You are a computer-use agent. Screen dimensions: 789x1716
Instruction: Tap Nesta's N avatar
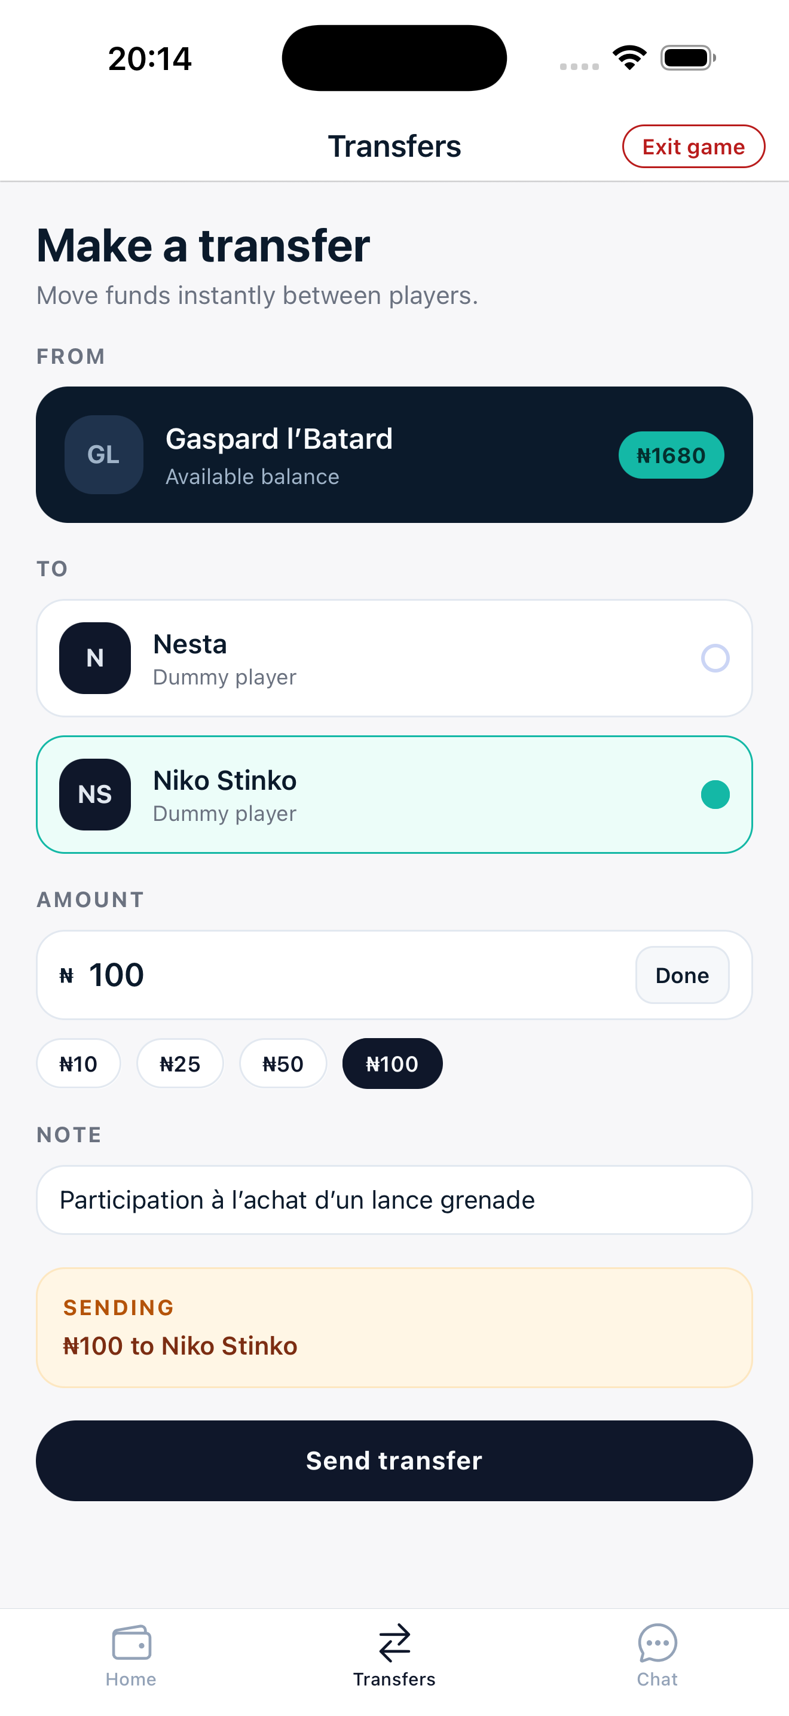[x=95, y=658]
